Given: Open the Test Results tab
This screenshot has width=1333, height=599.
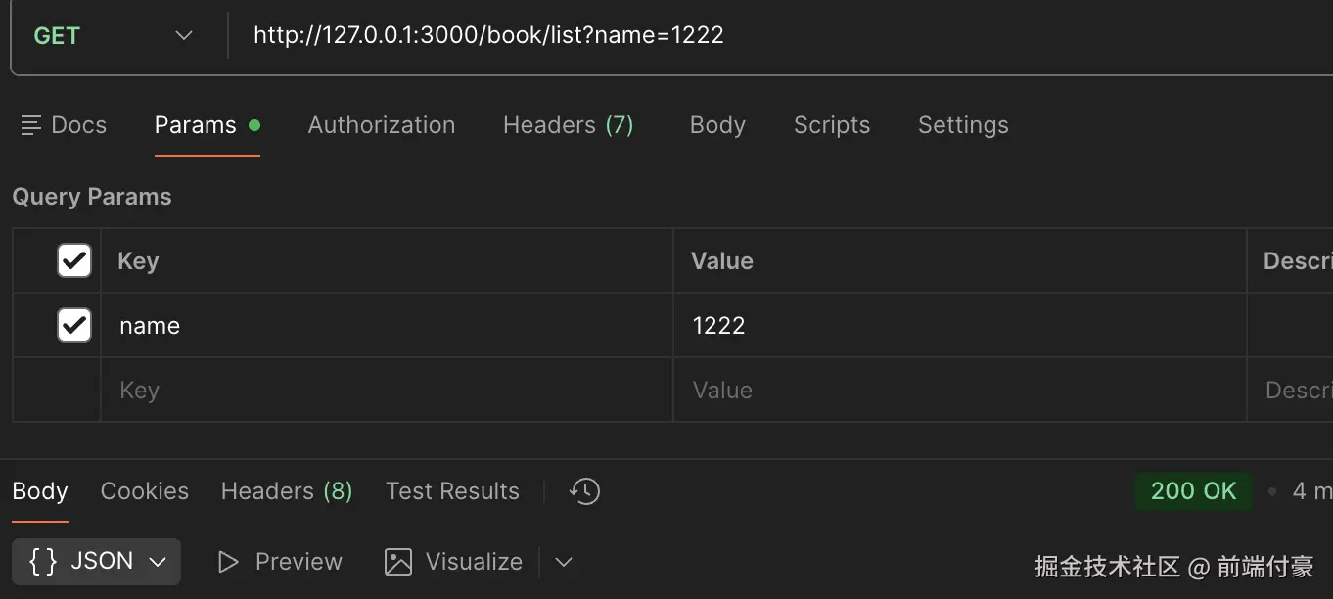Looking at the screenshot, I should (x=452, y=491).
